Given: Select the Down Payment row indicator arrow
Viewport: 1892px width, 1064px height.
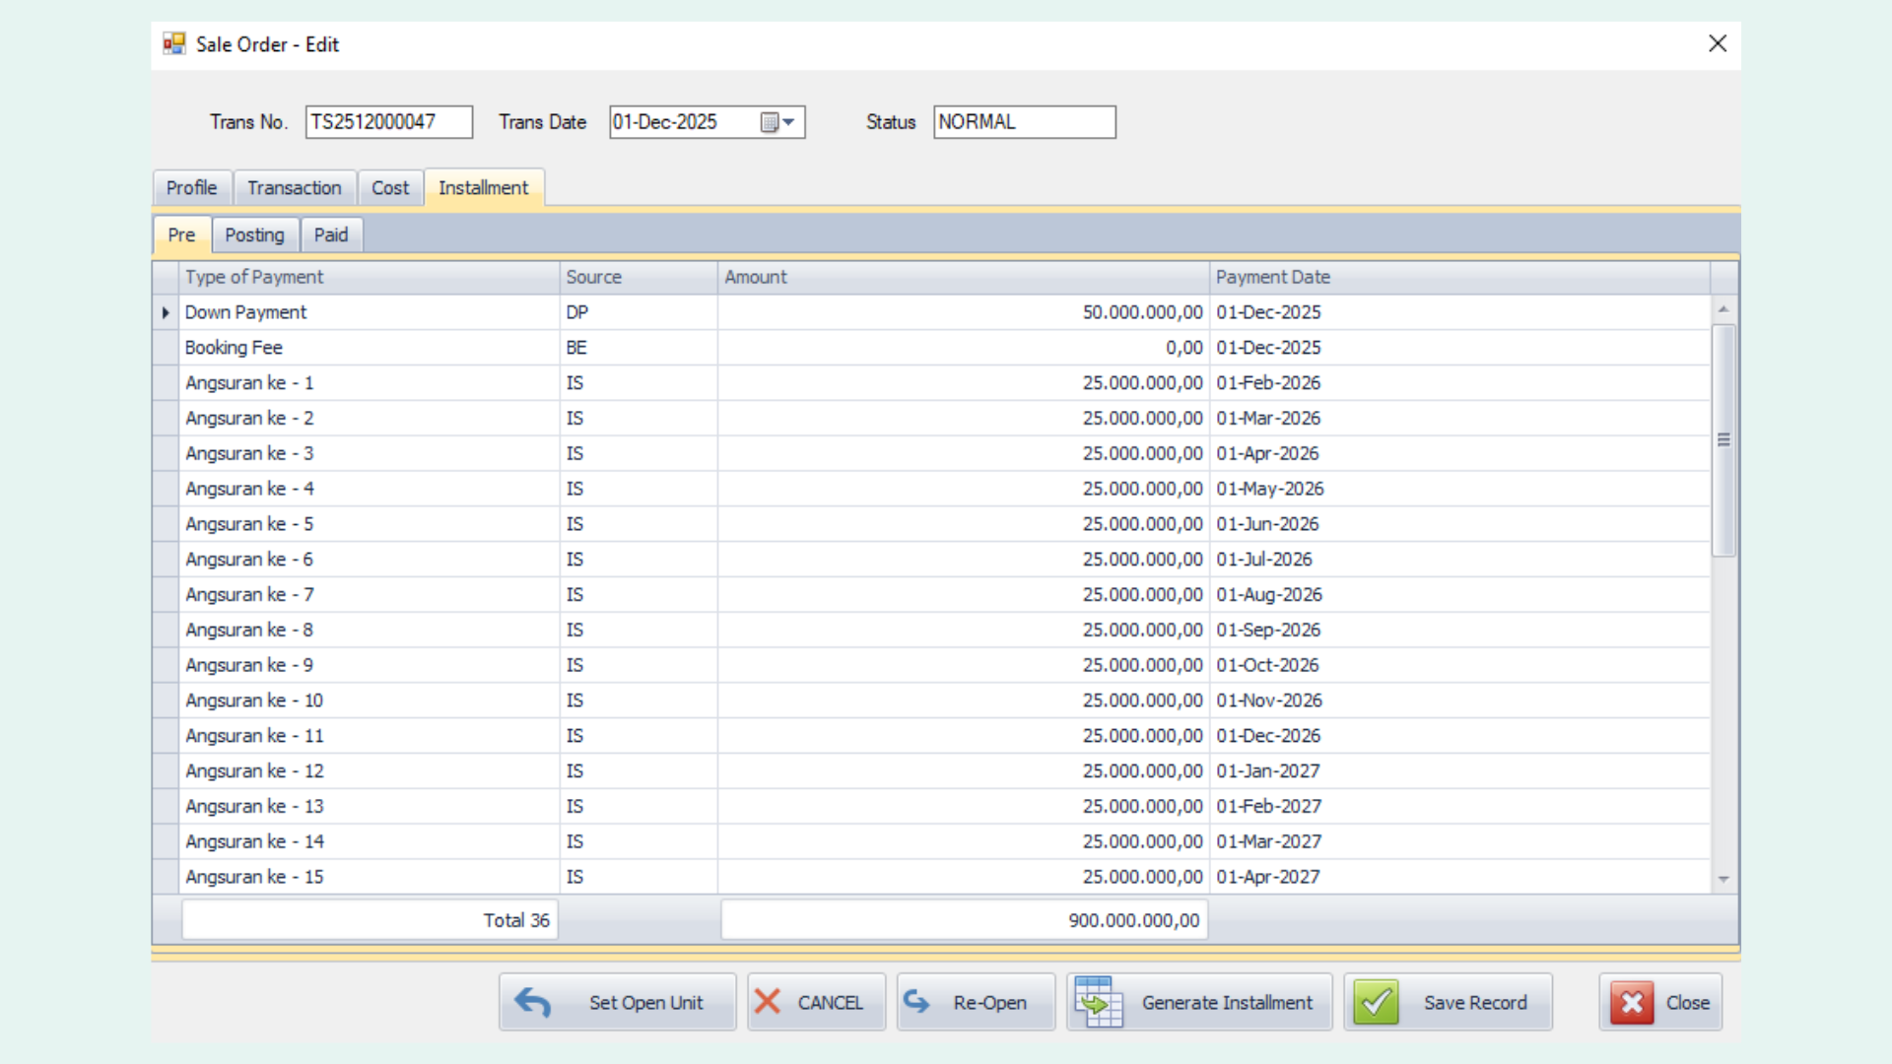Looking at the screenshot, I should click(166, 312).
